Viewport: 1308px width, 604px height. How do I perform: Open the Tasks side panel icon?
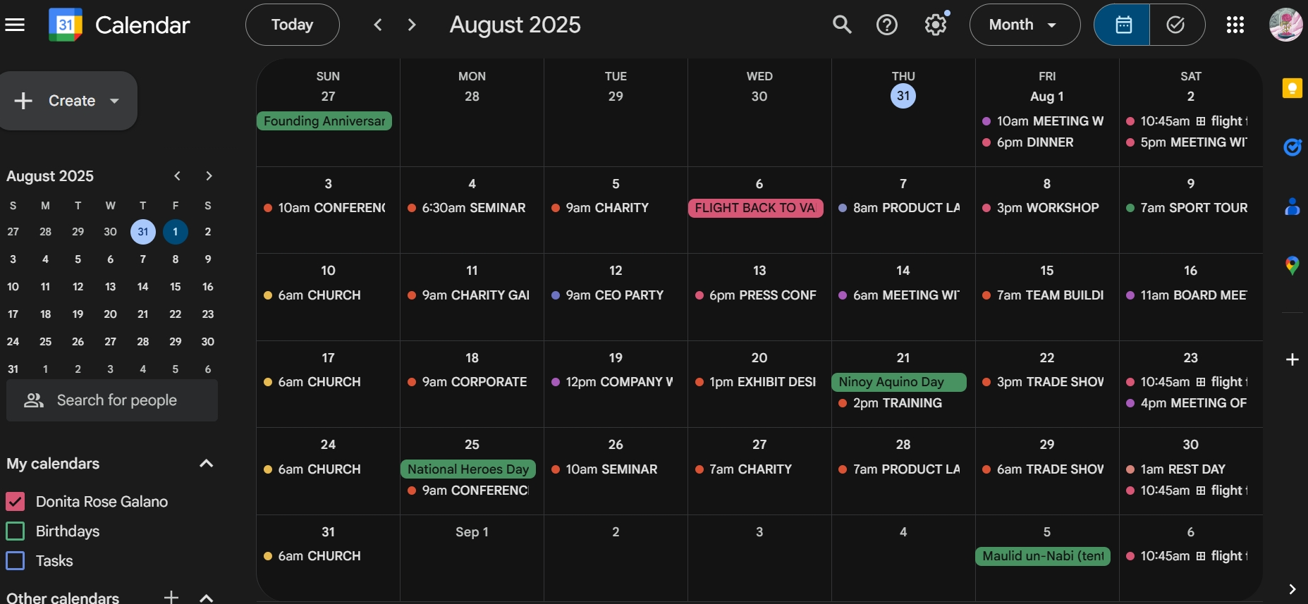coord(1292,147)
